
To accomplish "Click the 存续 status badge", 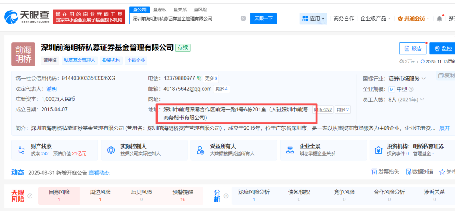I will [x=183, y=47].
